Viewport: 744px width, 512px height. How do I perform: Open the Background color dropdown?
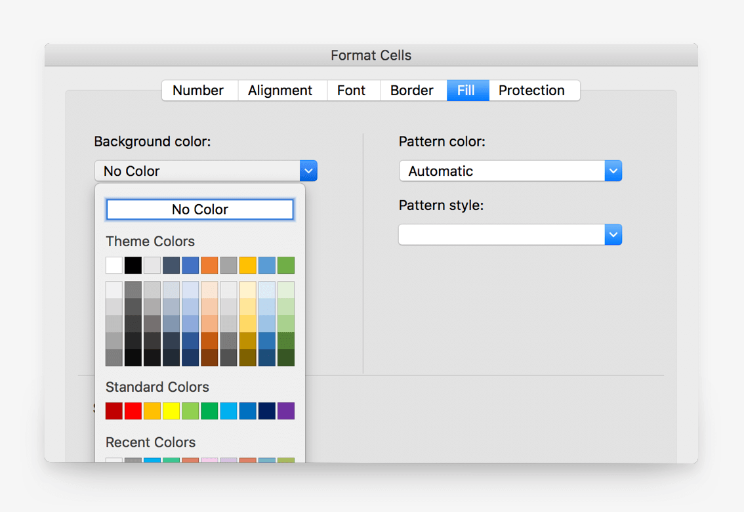(308, 171)
